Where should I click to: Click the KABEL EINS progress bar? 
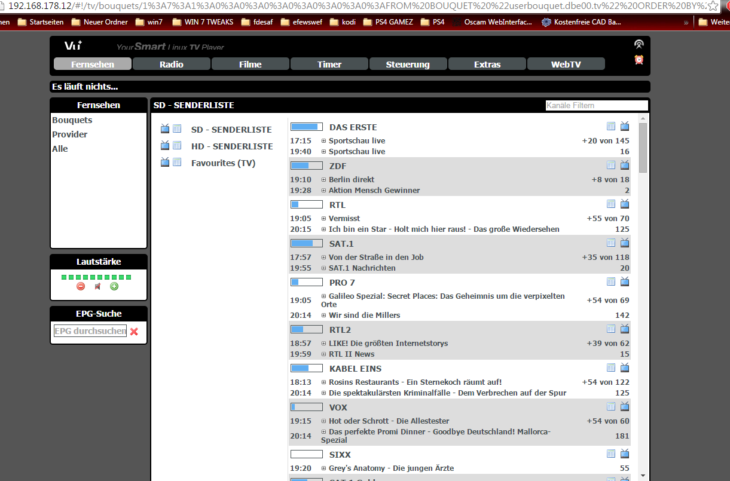[x=307, y=368]
